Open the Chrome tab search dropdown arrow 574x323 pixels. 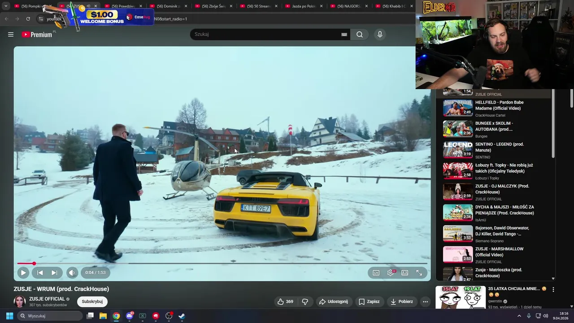click(6, 6)
